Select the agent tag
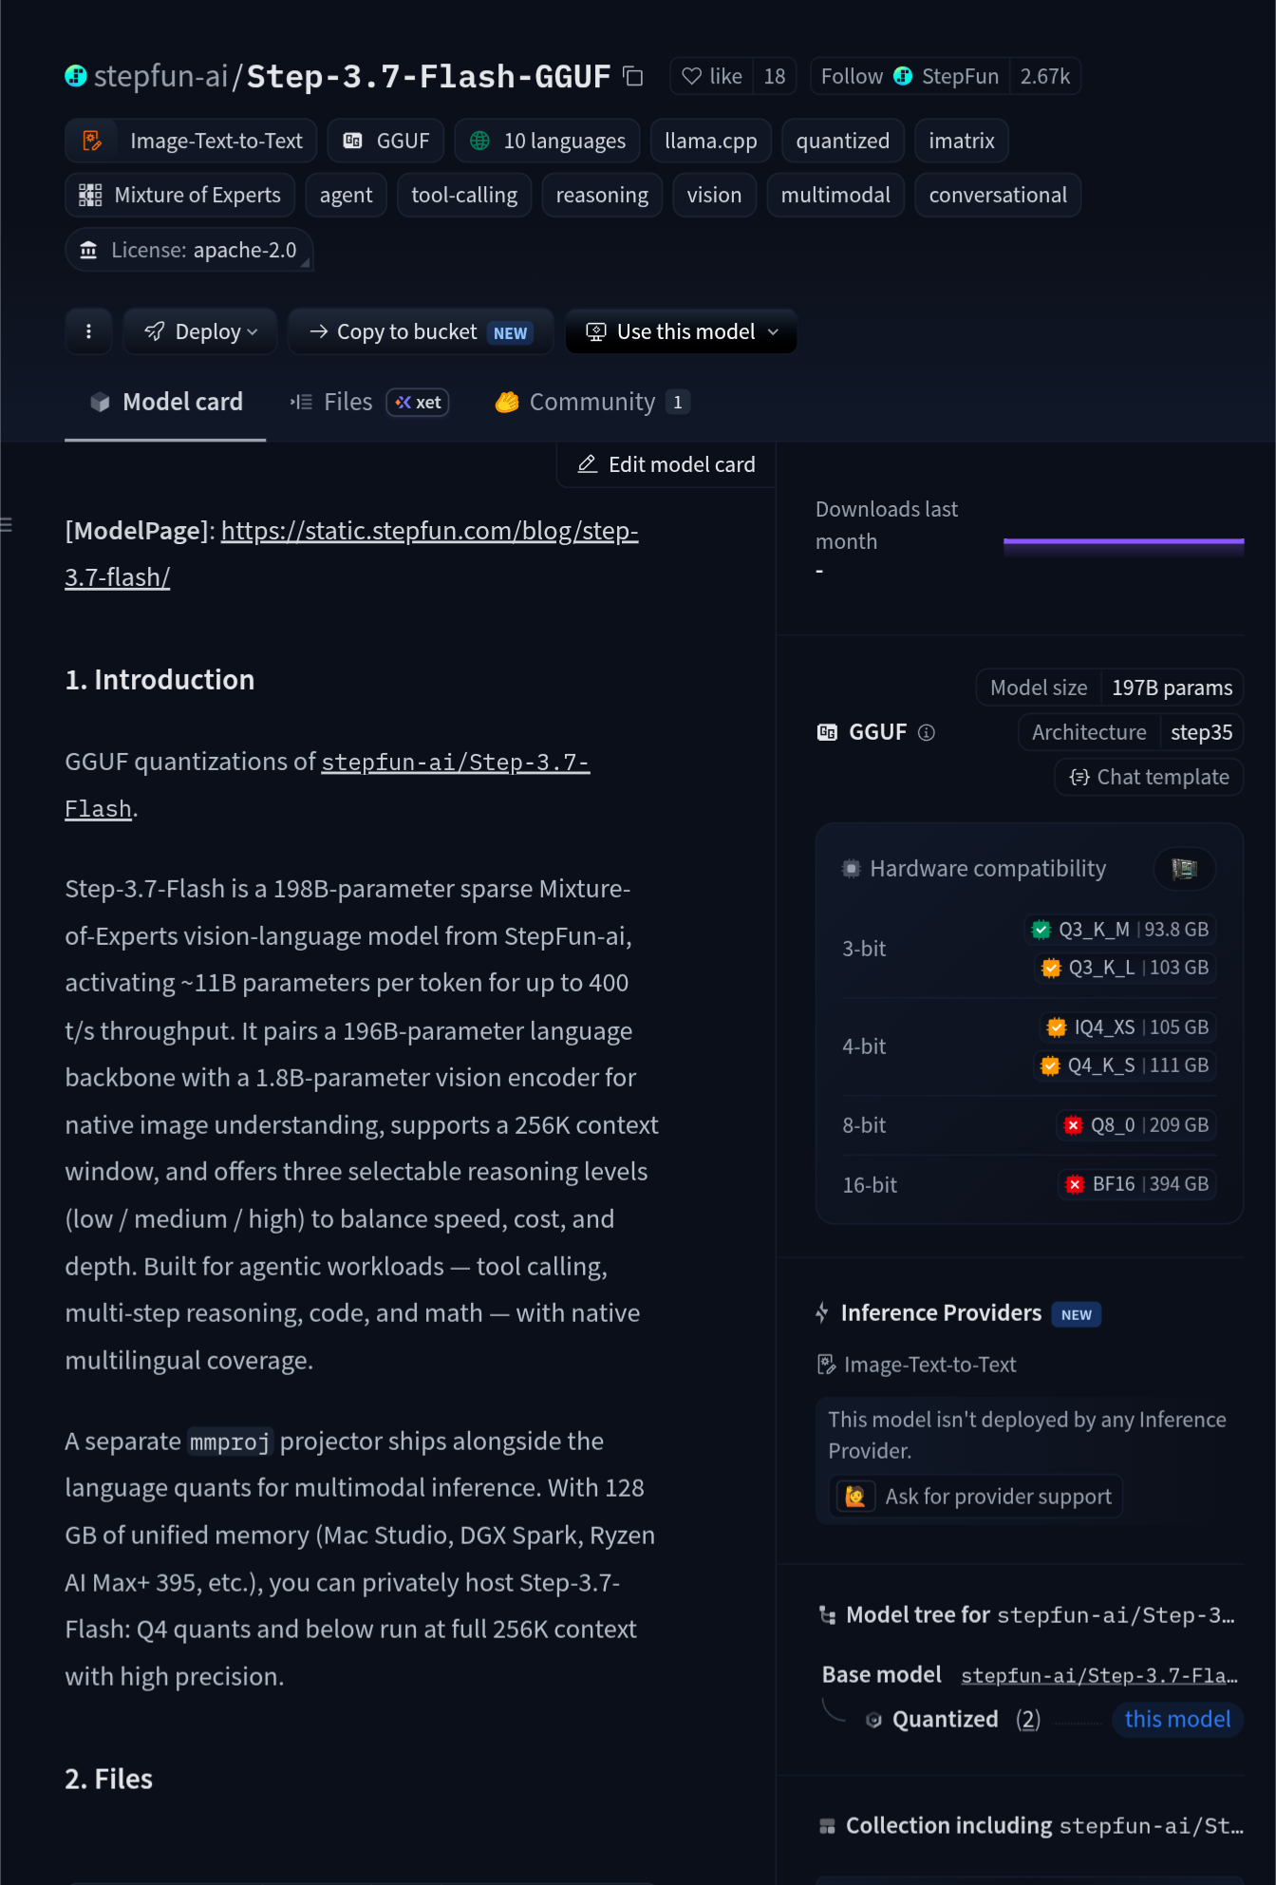Image resolution: width=1276 pixels, height=1885 pixels. (x=347, y=195)
